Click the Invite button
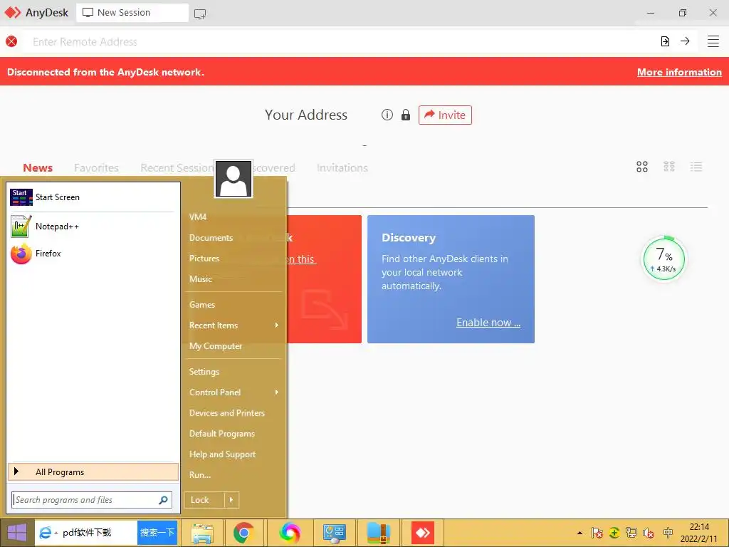 click(445, 115)
